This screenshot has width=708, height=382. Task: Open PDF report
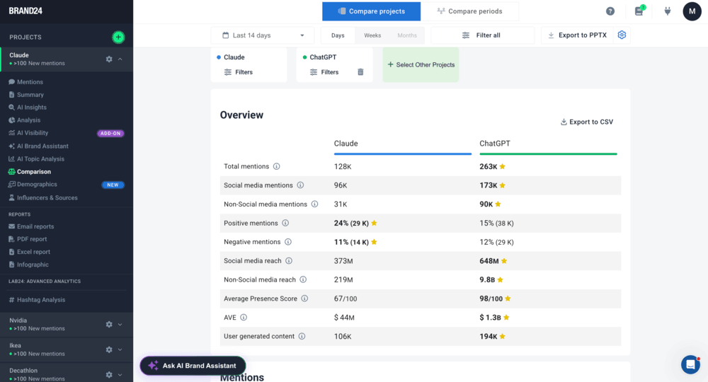click(x=32, y=239)
